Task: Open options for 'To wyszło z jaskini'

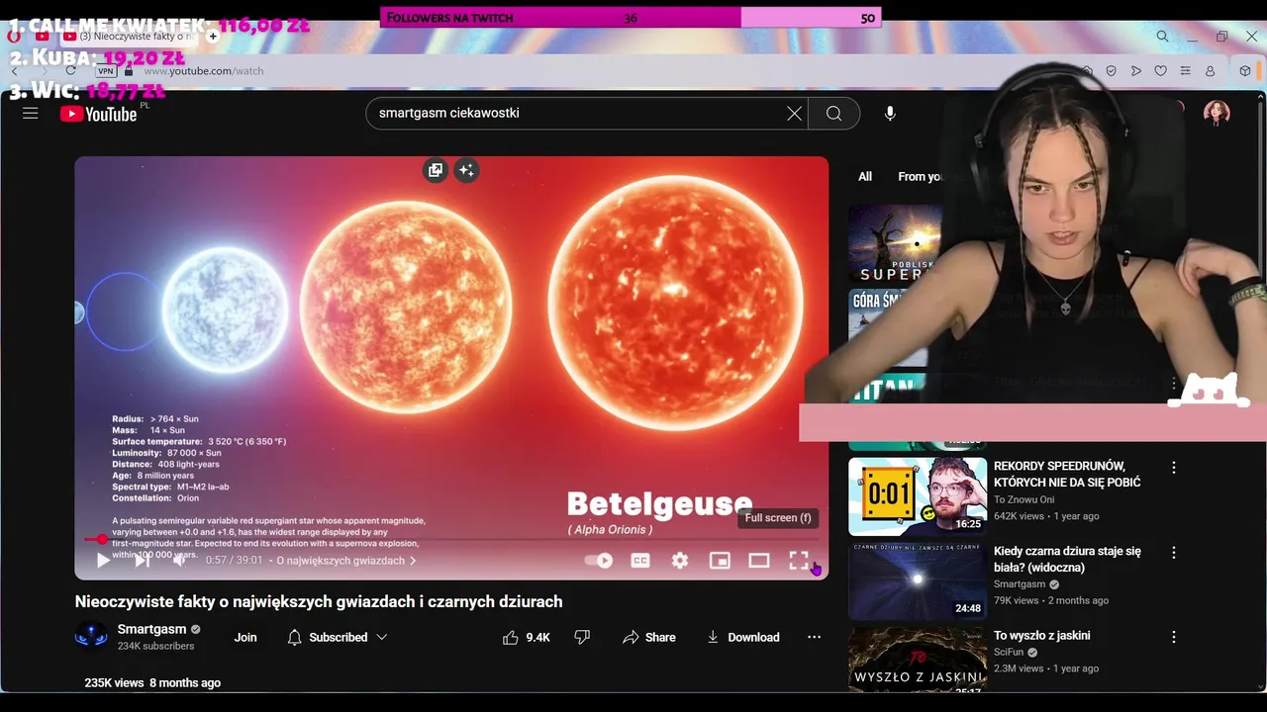Action: tap(1174, 637)
